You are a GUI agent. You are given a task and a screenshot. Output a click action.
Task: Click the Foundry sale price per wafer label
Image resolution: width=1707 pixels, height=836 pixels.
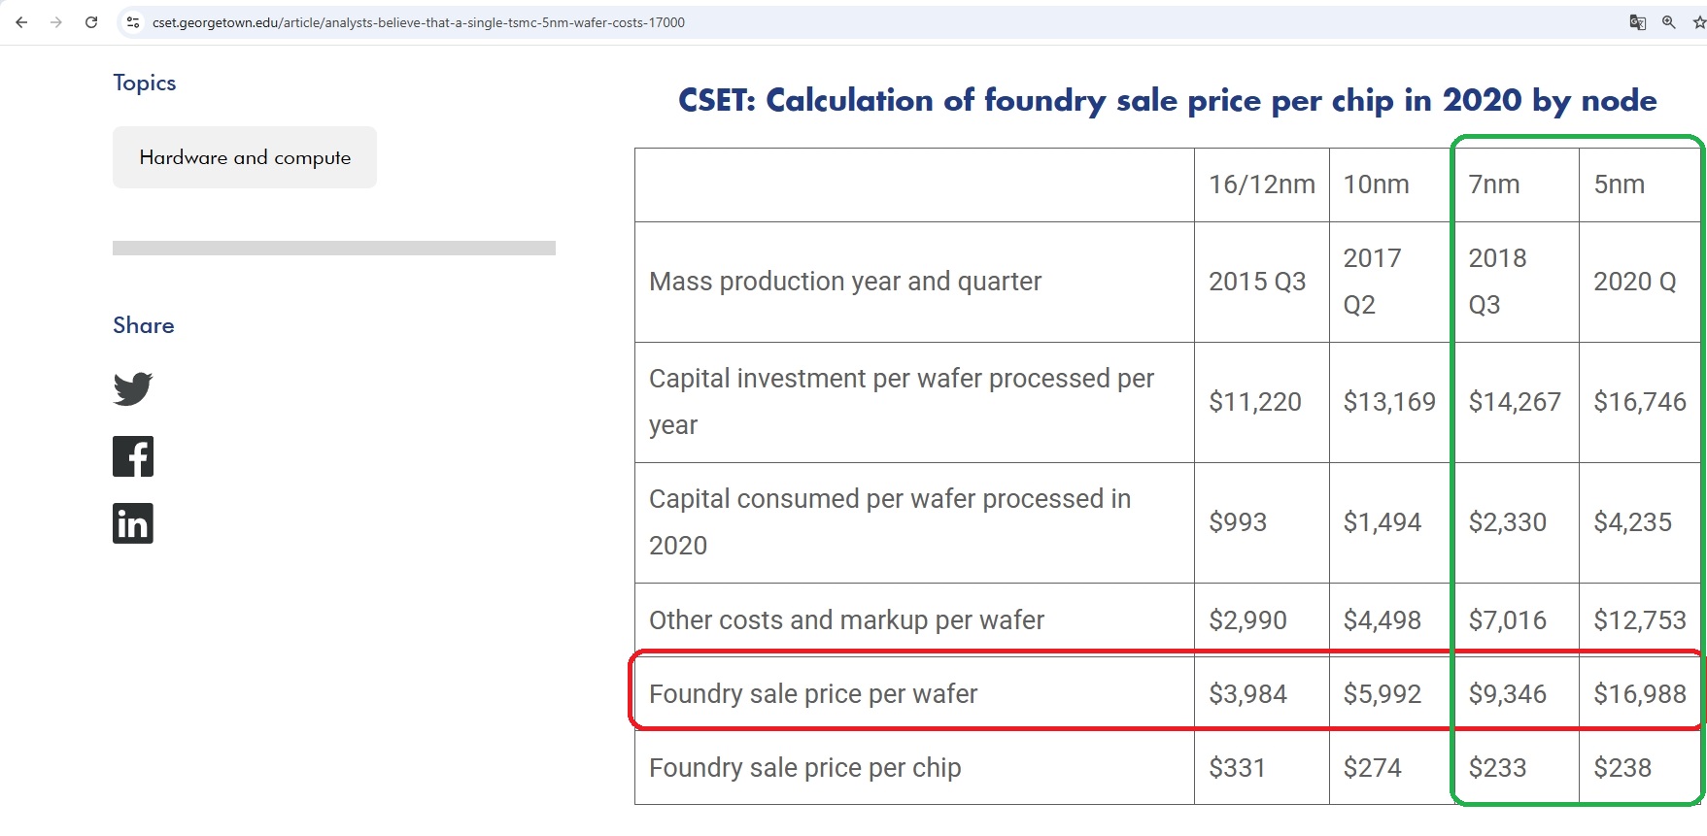(x=813, y=693)
